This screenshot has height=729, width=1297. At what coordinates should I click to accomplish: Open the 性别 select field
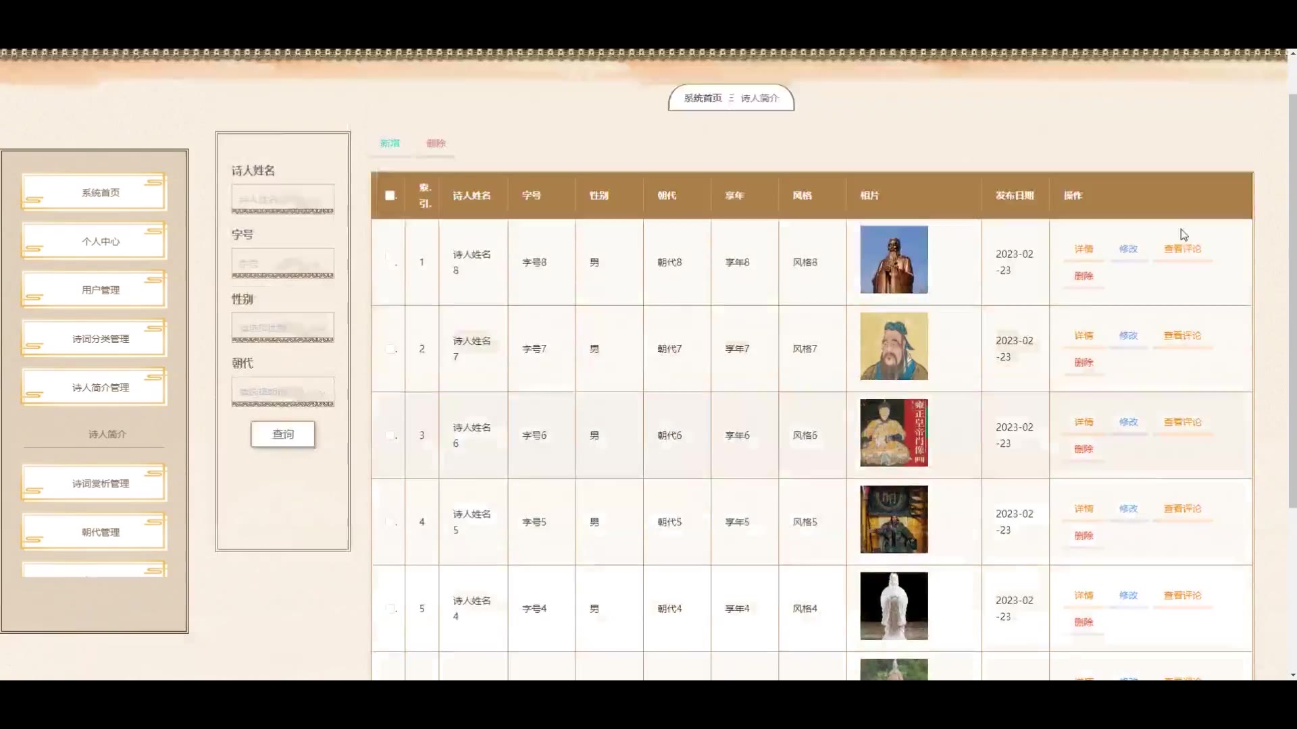[282, 327]
